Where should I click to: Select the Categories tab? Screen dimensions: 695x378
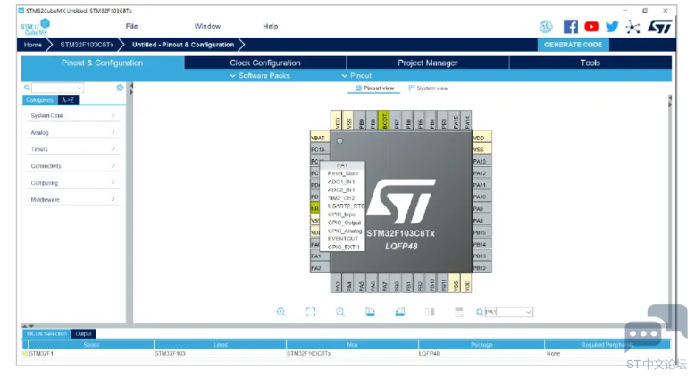click(39, 100)
